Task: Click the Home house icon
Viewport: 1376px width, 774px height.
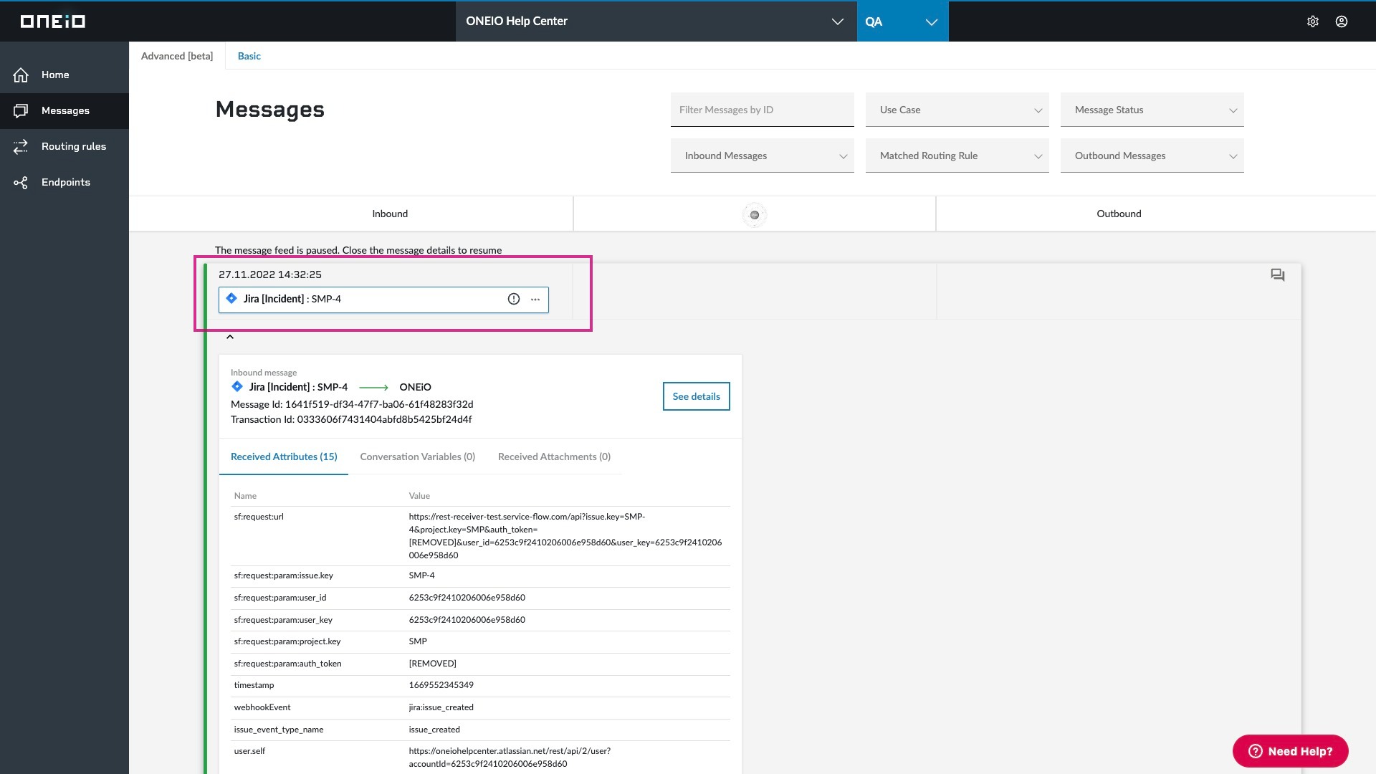Action: (21, 75)
